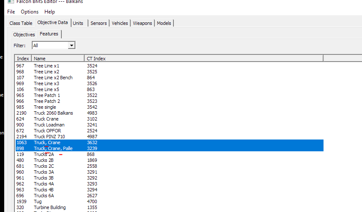362x212 pixels.
Task: Select the Truck 2060 Balkans row
Action: pos(169,113)
